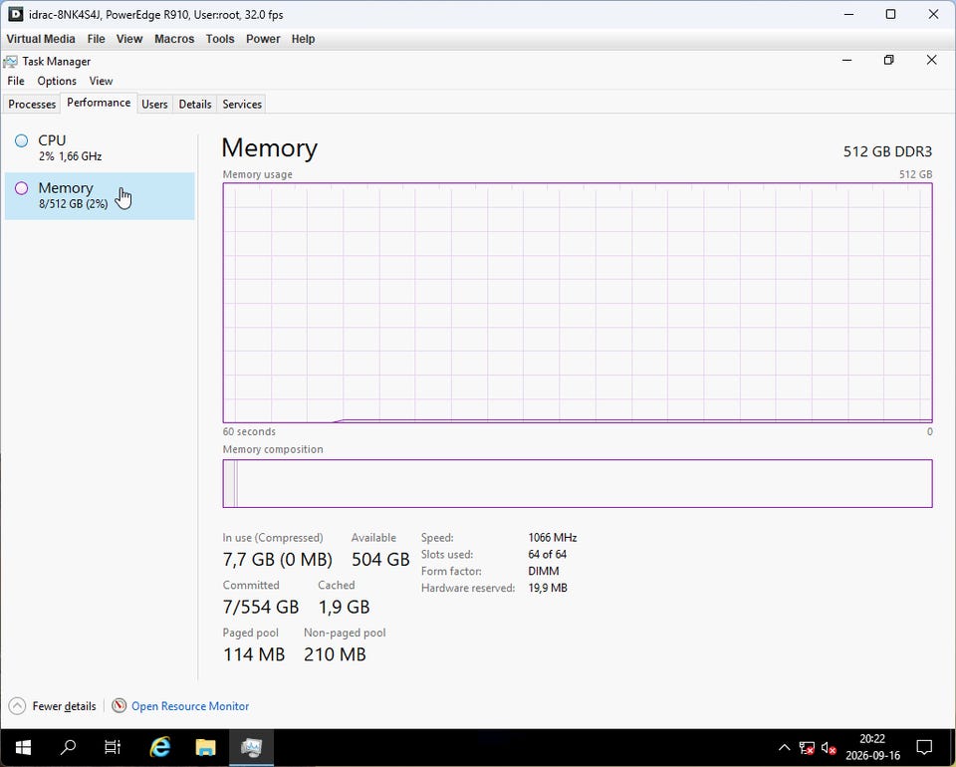956x767 pixels.
Task: Click the muted volume tray icon
Action: 829,747
